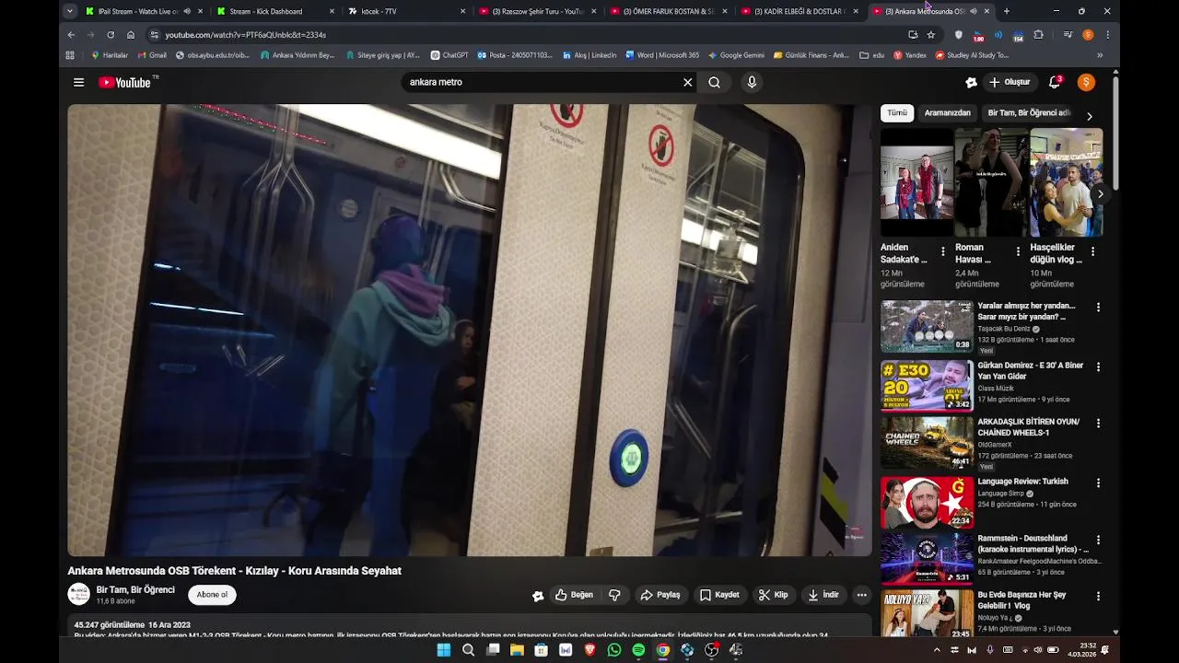Image resolution: width=1179 pixels, height=663 pixels.
Task: Open the Google Gemini bookmark
Action: tap(736, 55)
